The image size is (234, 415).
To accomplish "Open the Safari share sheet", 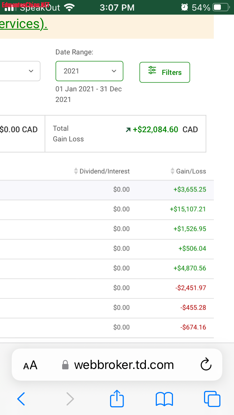I will (x=117, y=398).
